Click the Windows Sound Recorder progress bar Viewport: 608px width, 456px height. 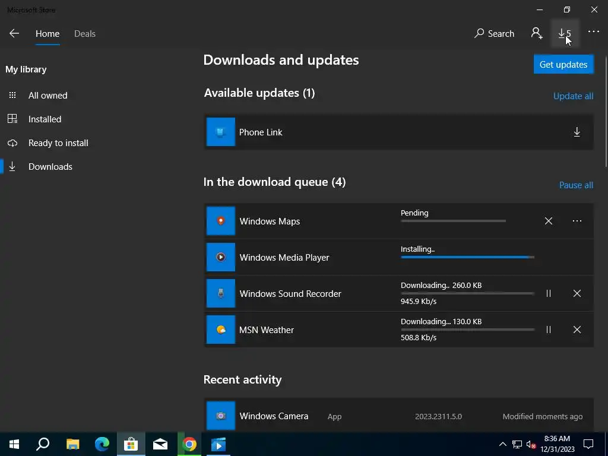[467, 293]
